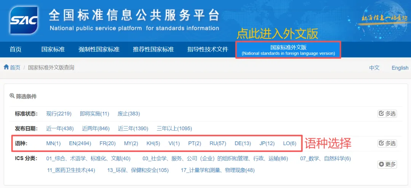Switch language to 中文
Screen dimensions: 411x188
pos(374,68)
